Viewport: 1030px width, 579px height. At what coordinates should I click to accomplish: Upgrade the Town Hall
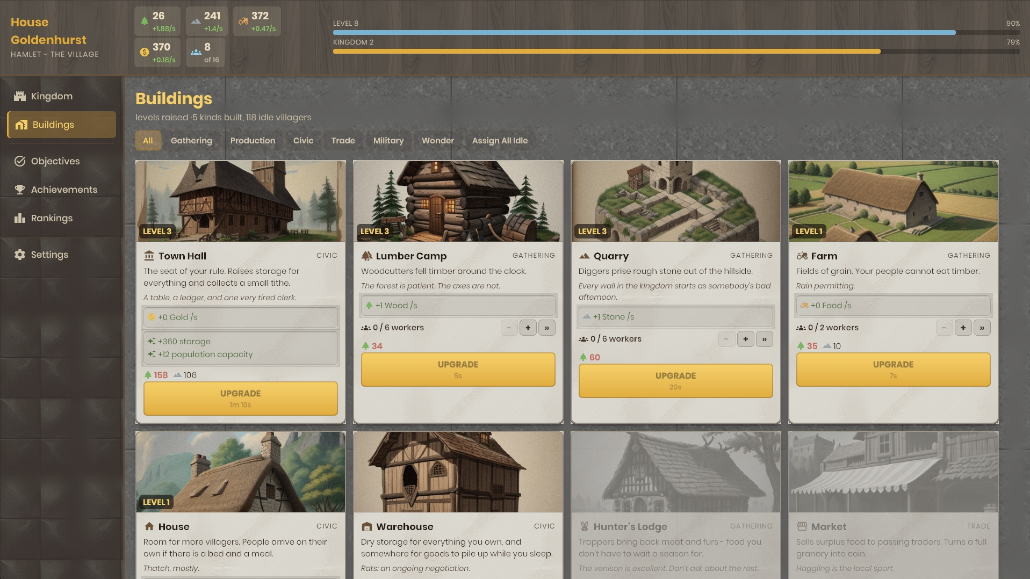(x=241, y=399)
